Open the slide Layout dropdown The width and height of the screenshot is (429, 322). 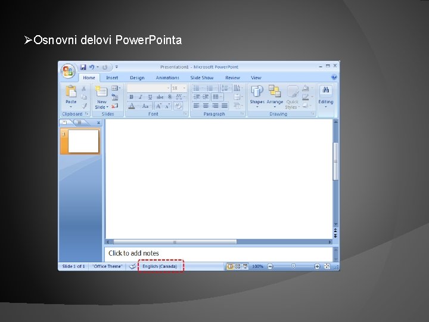pos(116,88)
